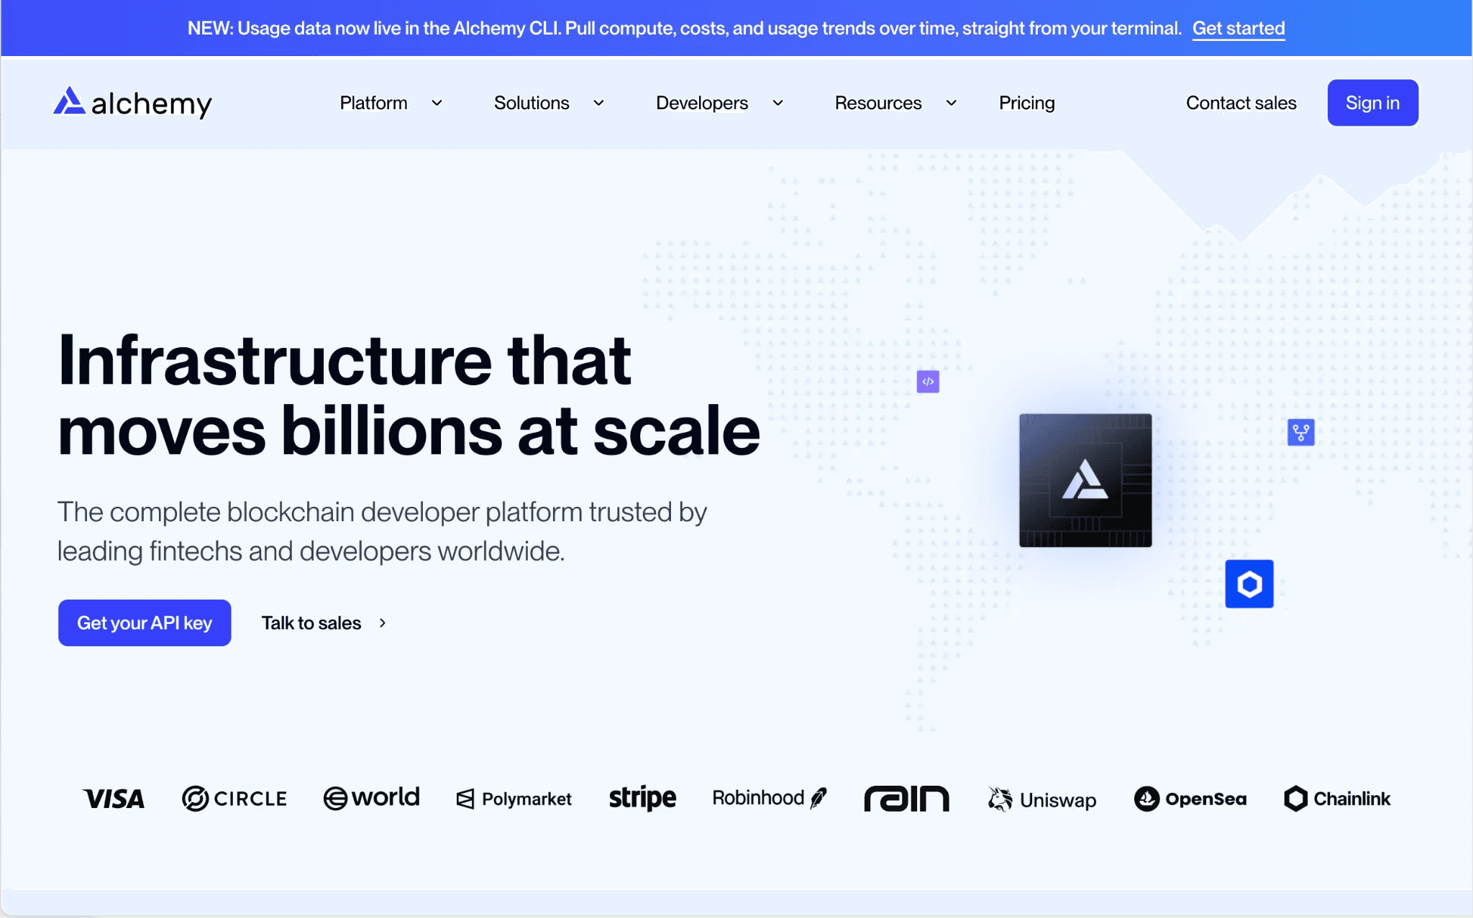Click the dark Alchemy chip graphic

click(x=1085, y=480)
